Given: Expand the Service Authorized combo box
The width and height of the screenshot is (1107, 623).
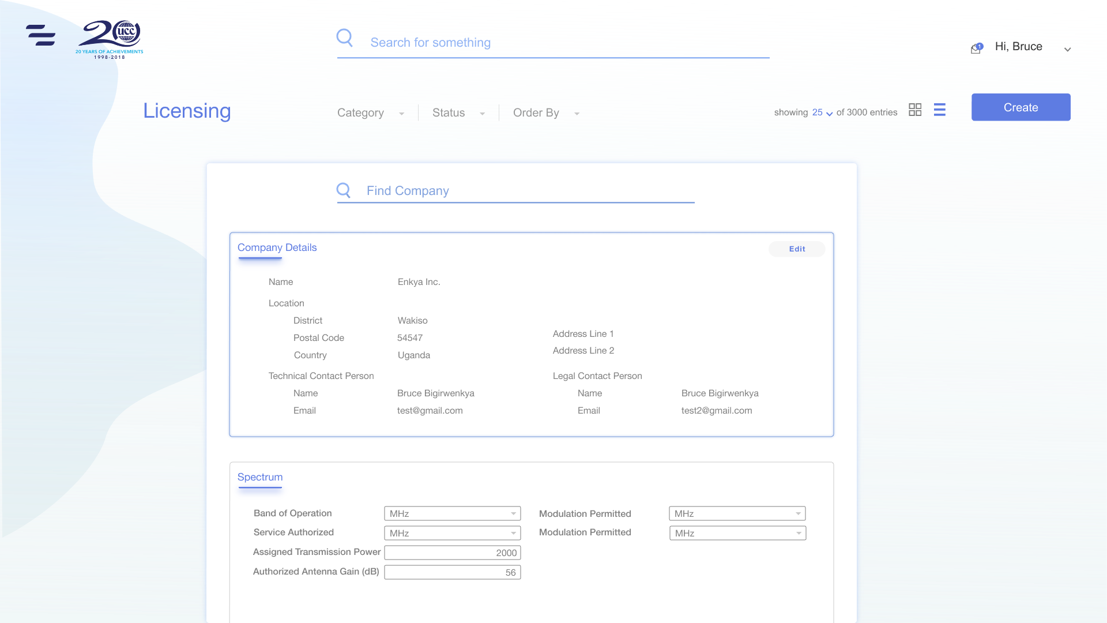Looking at the screenshot, I should coord(453,533).
